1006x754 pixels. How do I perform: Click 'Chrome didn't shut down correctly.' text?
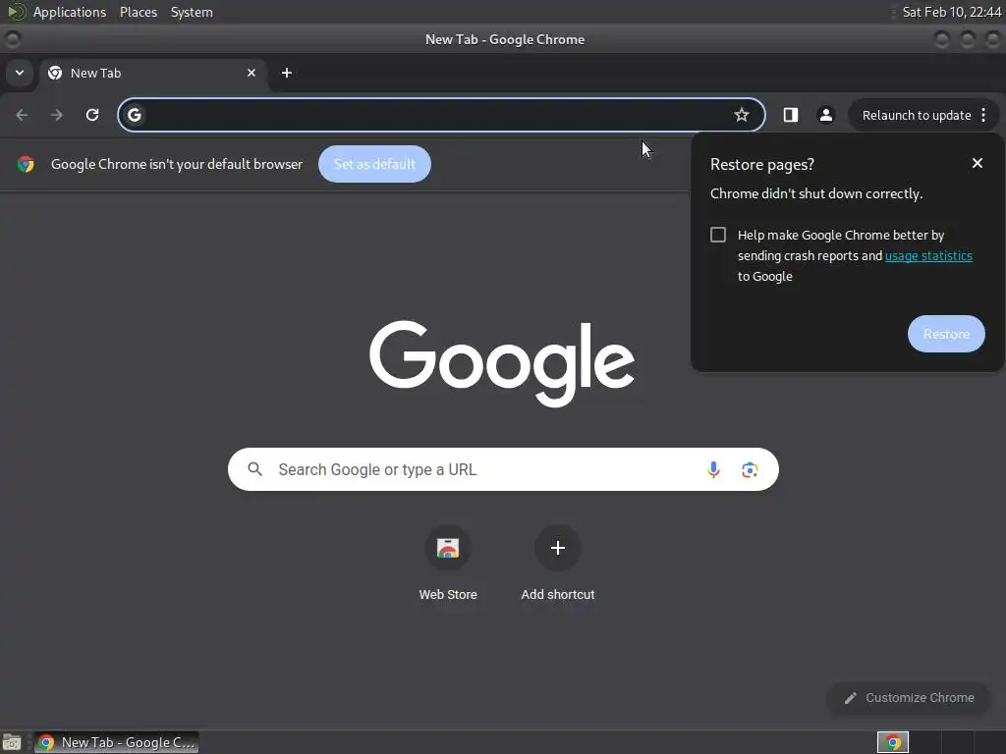[816, 193]
